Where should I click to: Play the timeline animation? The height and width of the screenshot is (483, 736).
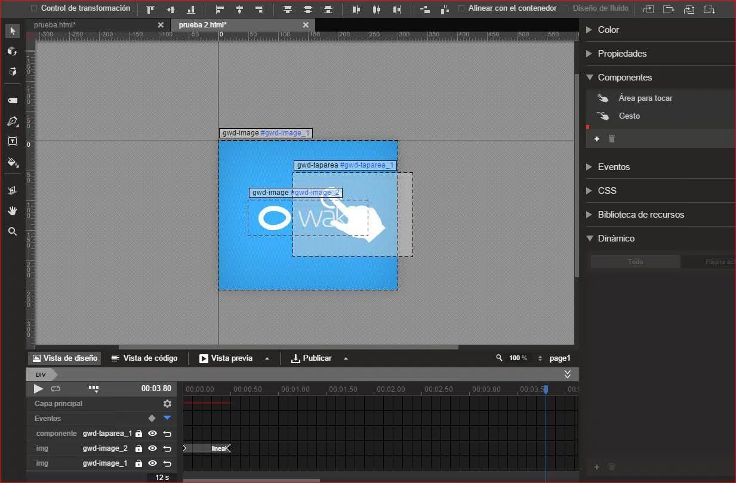tap(38, 389)
